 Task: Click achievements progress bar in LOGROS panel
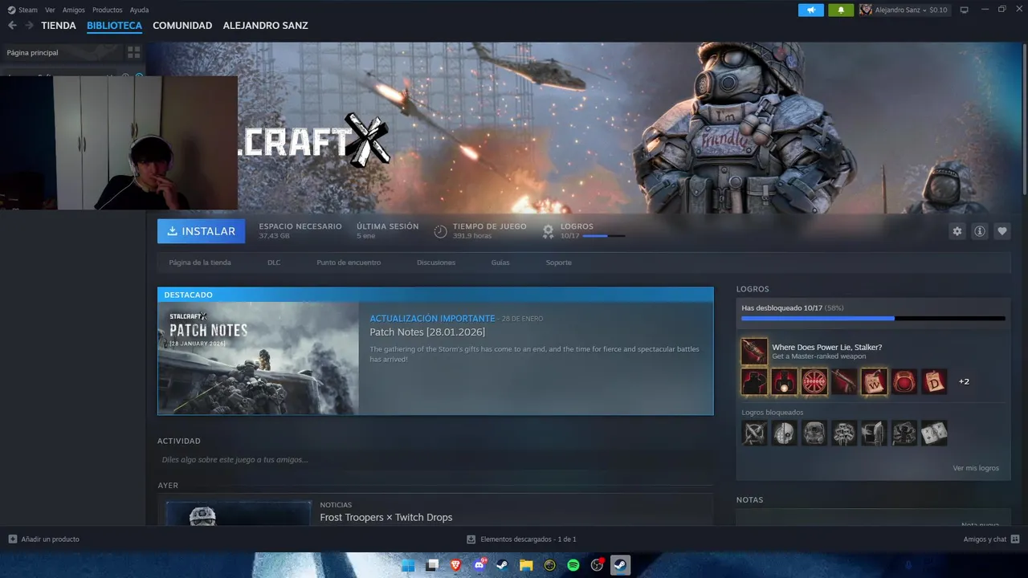pyautogui.click(x=873, y=319)
